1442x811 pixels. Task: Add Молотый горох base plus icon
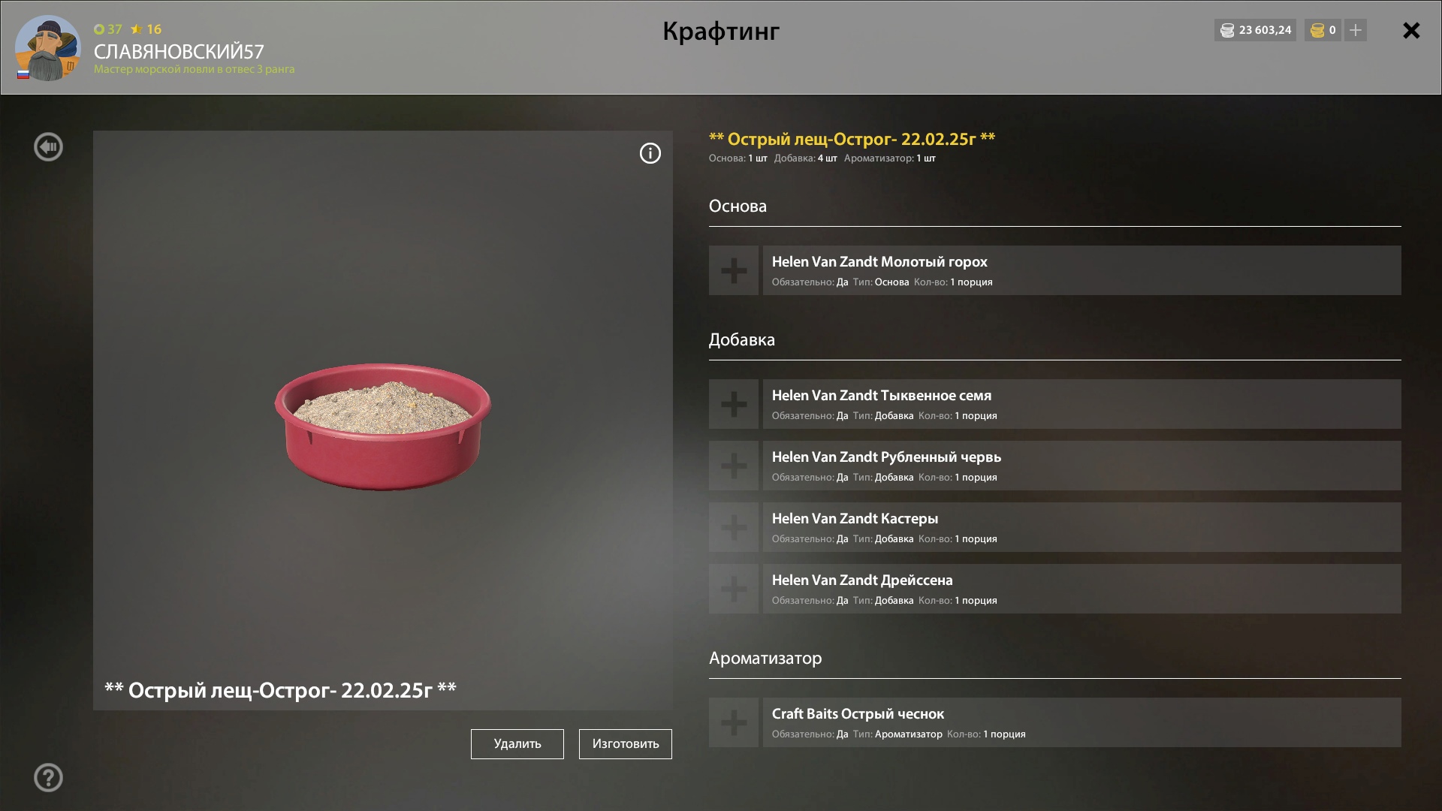[x=734, y=270]
